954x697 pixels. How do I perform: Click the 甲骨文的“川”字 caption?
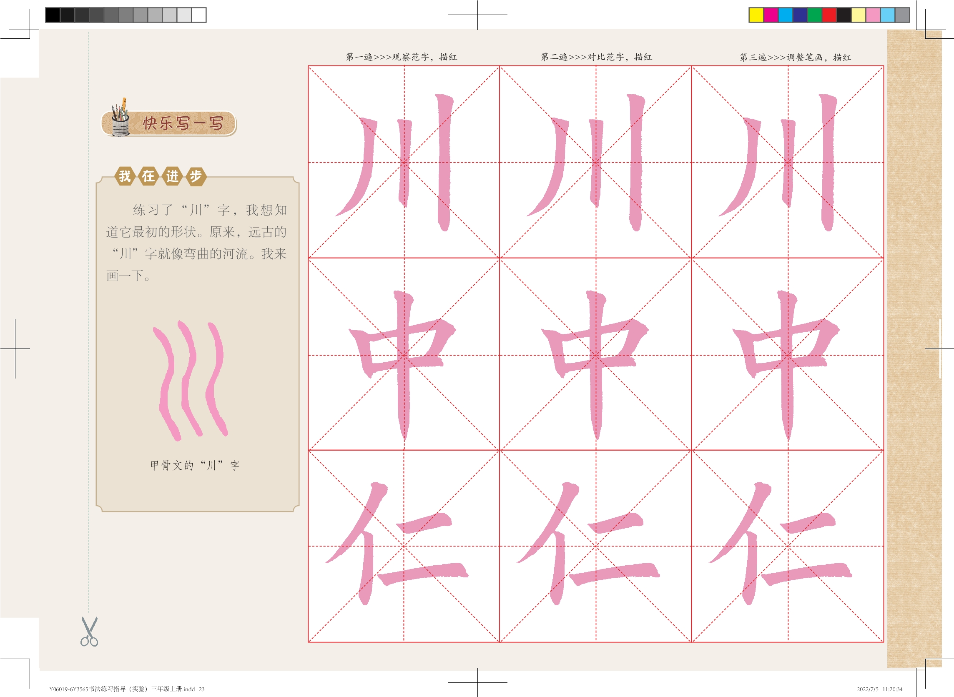click(x=195, y=465)
